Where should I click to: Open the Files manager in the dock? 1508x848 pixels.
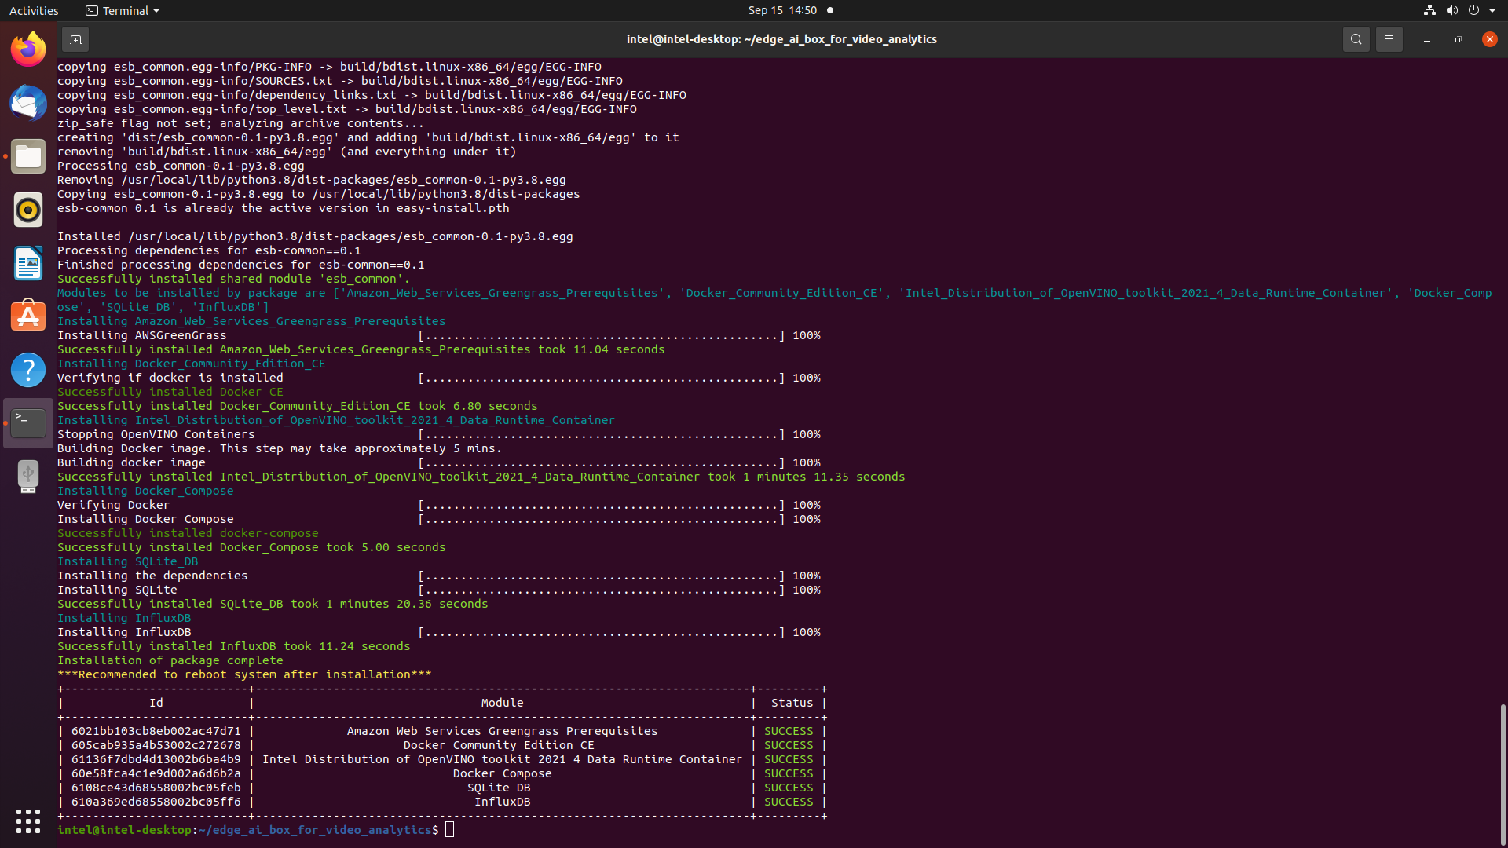point(28,157)
